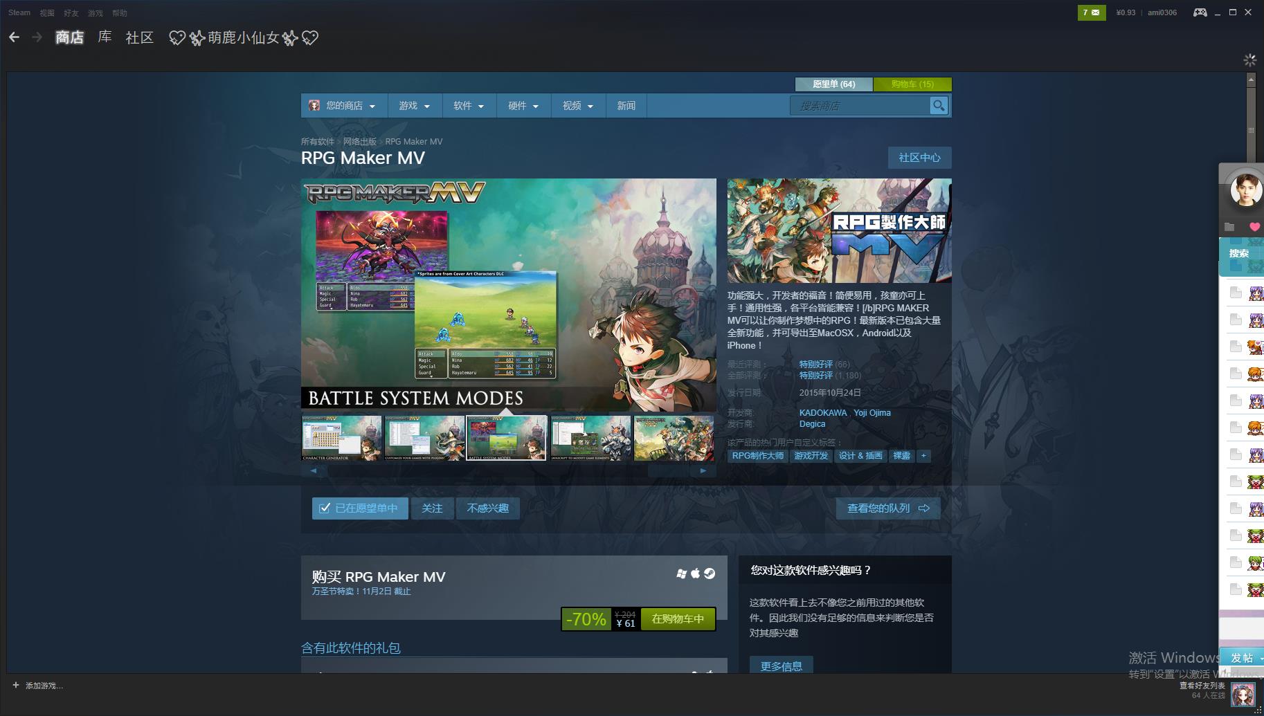This screenshot has height=716, width=1264.
Task: Open the 硬件 store dropdown
Action: tap(523, 106)
